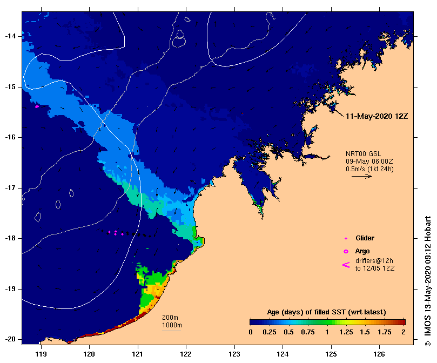
Task: Click the 200m contour legend label
Action: pos(170,318)
